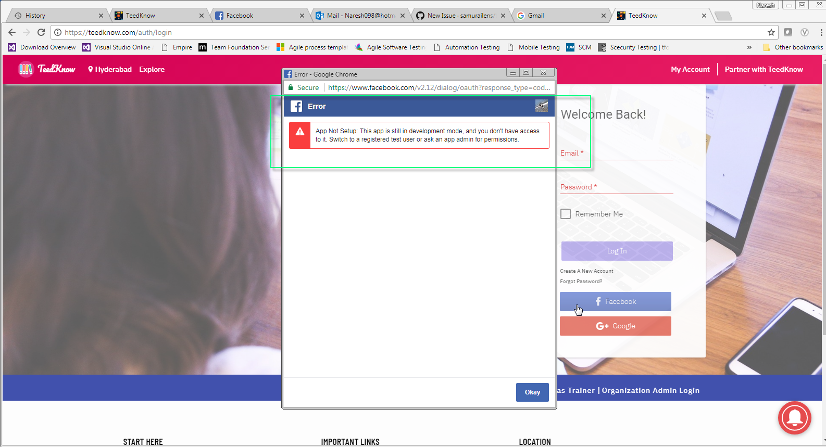Open the Agile process template bookmark
The width and height of the screenshot is (826, 447).
[311, 47]
